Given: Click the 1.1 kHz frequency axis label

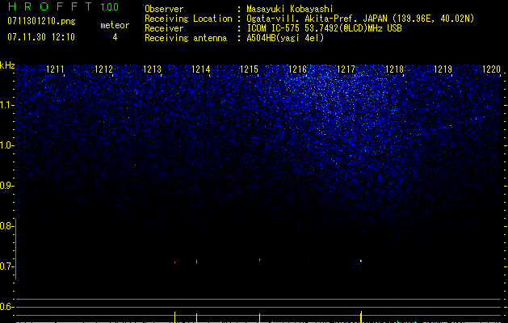Looking at the screenshot, I should click(6, 105).
